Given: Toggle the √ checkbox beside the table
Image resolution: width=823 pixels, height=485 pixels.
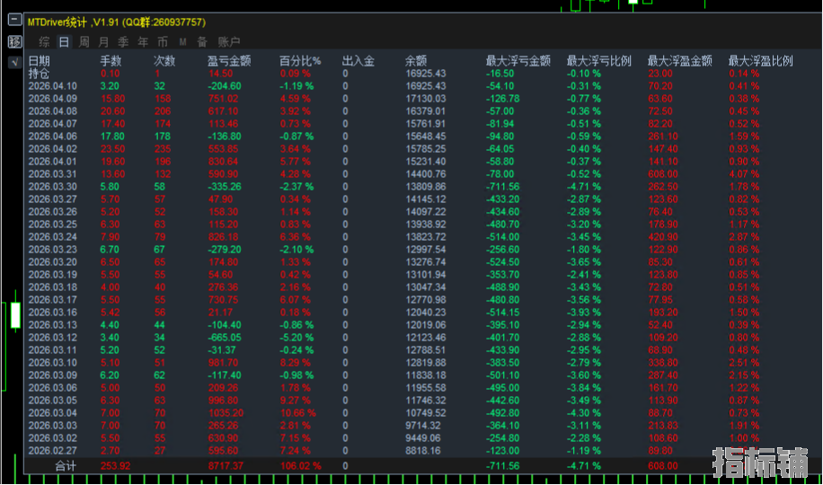Looking at the screenshot, I should [x=14, y=62].
